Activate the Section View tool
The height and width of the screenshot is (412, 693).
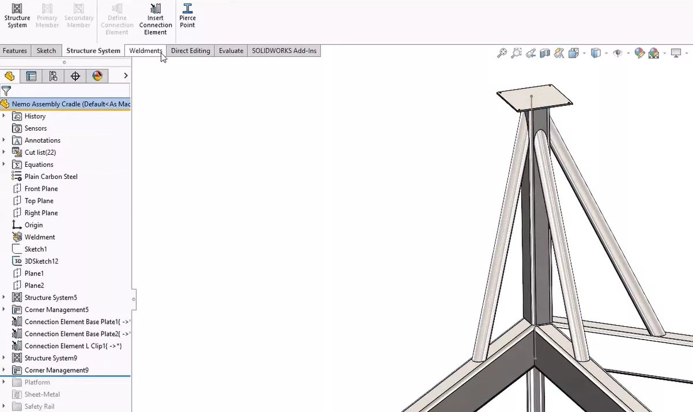click(545, 53)
